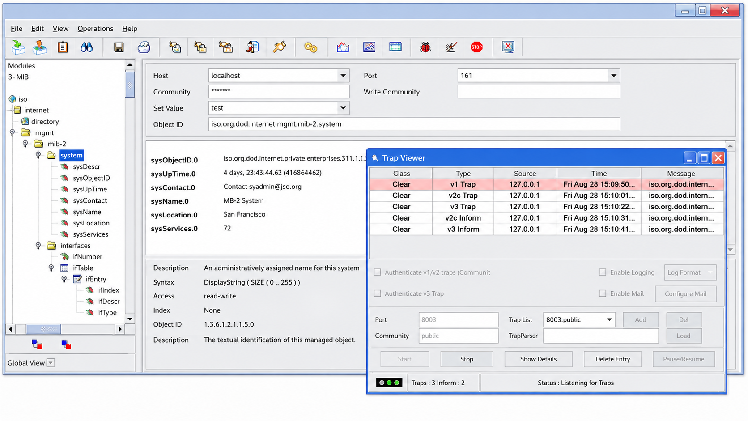Open the Log Format dropdown
The image size is (748, 421).
coord(690,272)
